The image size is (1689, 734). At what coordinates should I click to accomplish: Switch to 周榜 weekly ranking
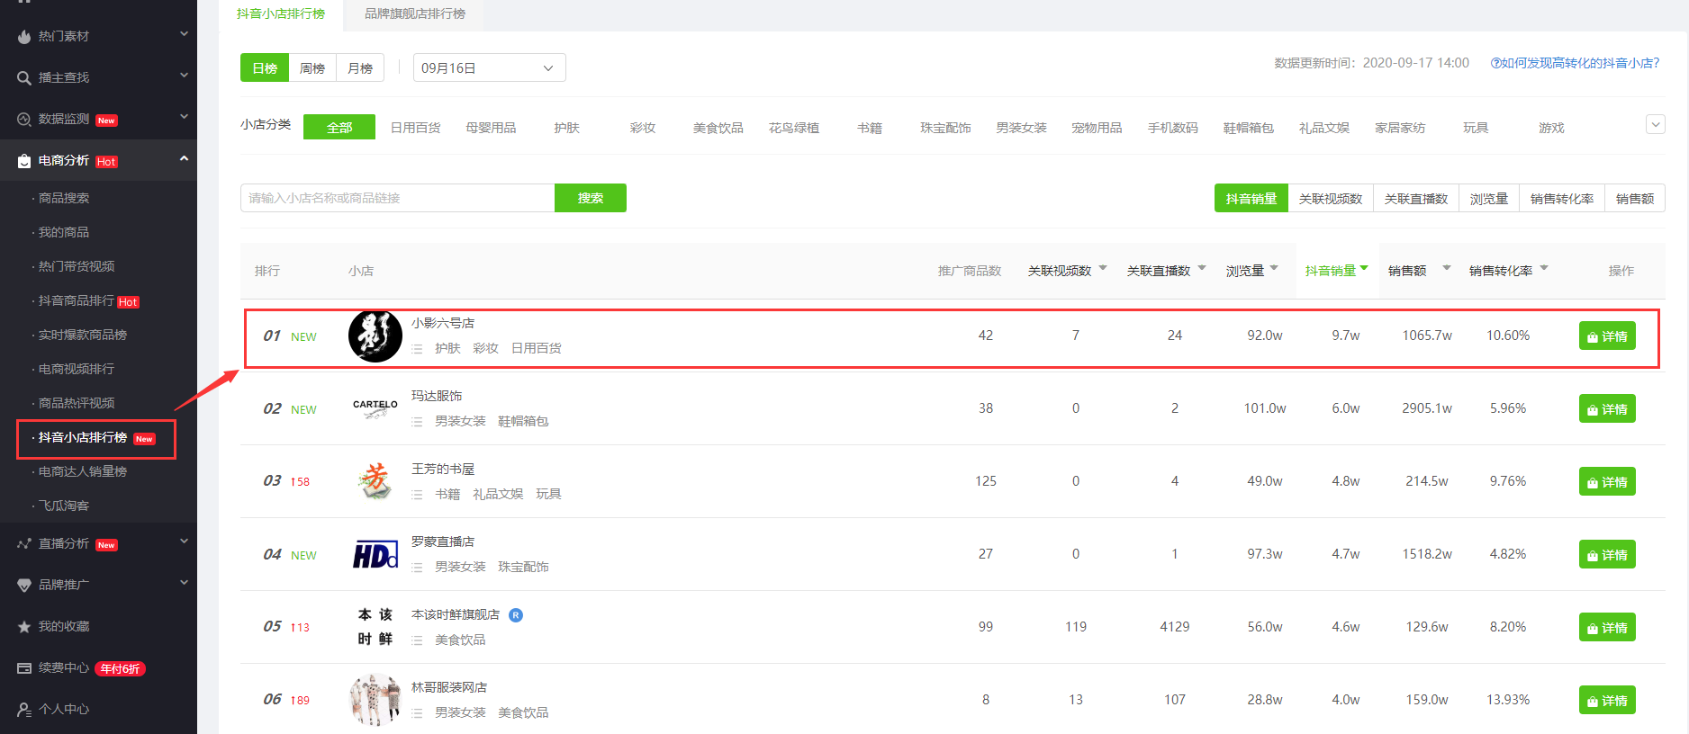pyautogui.click(x=312, y=68)
